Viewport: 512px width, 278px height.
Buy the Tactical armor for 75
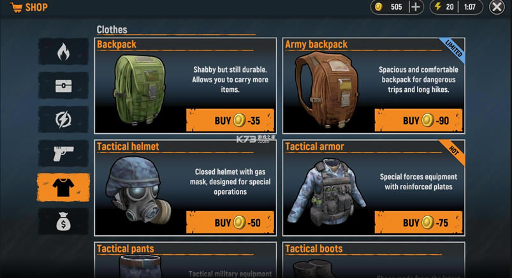(419, 223)
